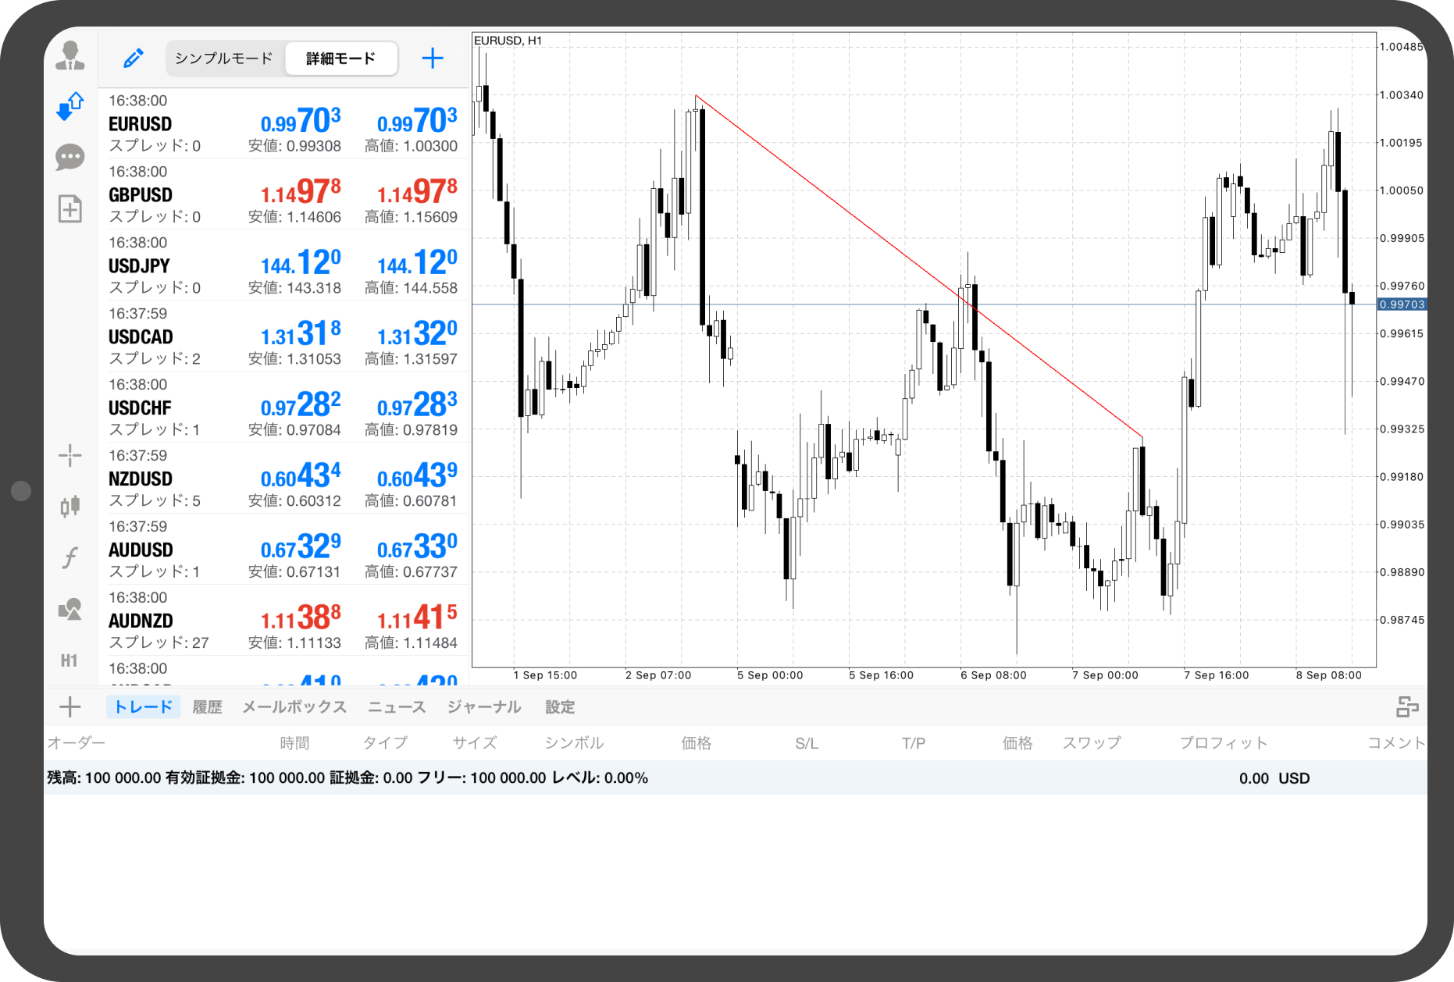This screenshot has width=1454, height=982.
Task: Click USDJPY bid price 144.120
Action: [301, 263]
